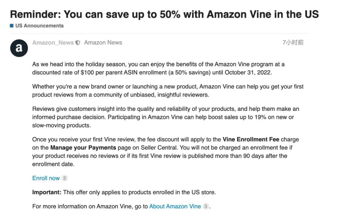Screen dimensions: 343x215
Task: Click the paragraph starting Reviews give customers
Action: click(x=165, y=117)
